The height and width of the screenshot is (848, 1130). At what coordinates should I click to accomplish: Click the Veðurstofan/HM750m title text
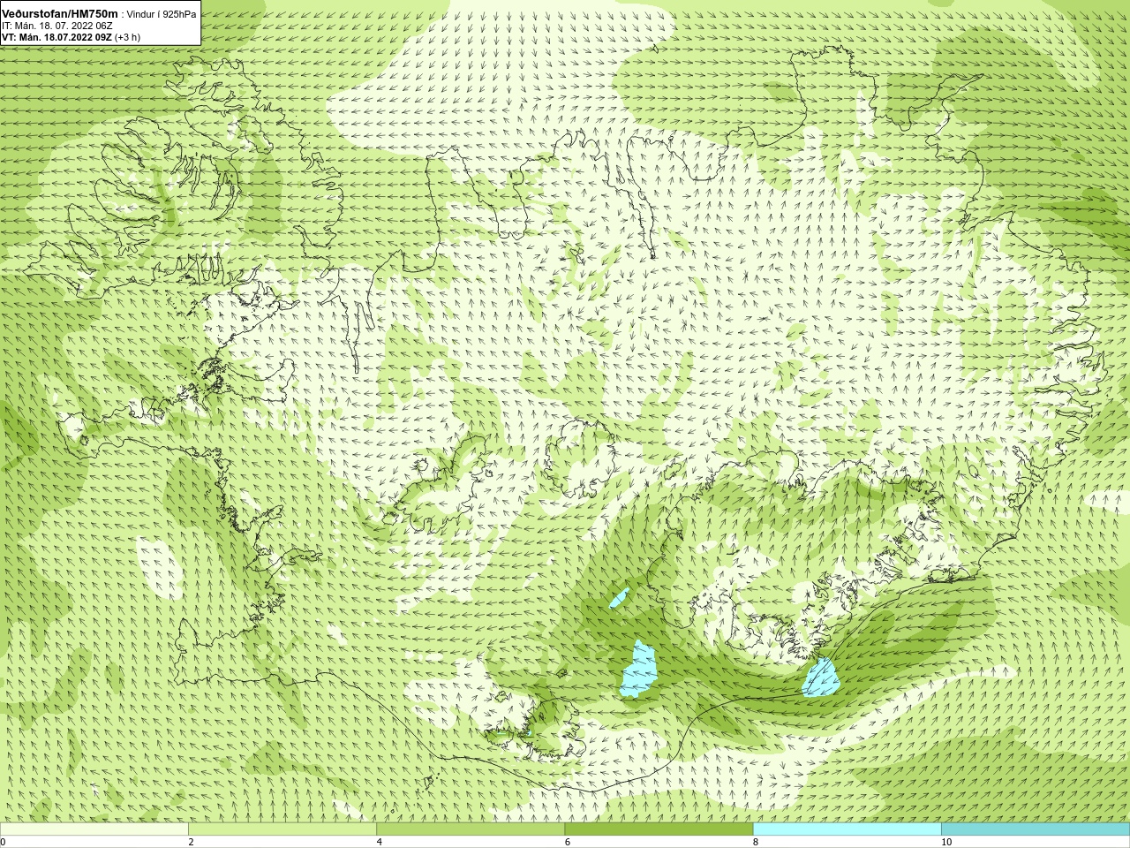point(60,14)
